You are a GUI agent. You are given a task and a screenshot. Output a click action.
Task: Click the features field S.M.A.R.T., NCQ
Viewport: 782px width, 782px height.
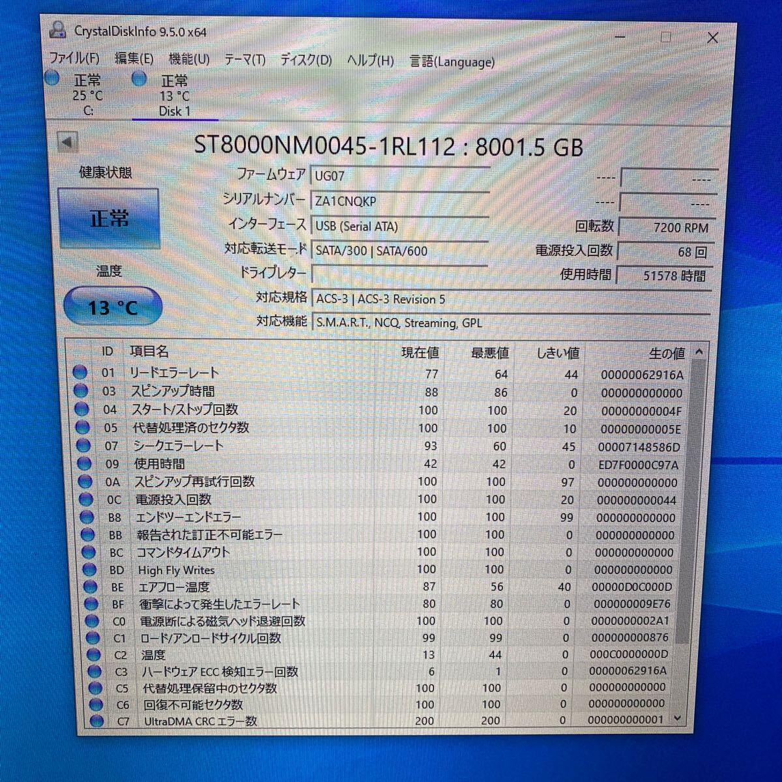512,323
